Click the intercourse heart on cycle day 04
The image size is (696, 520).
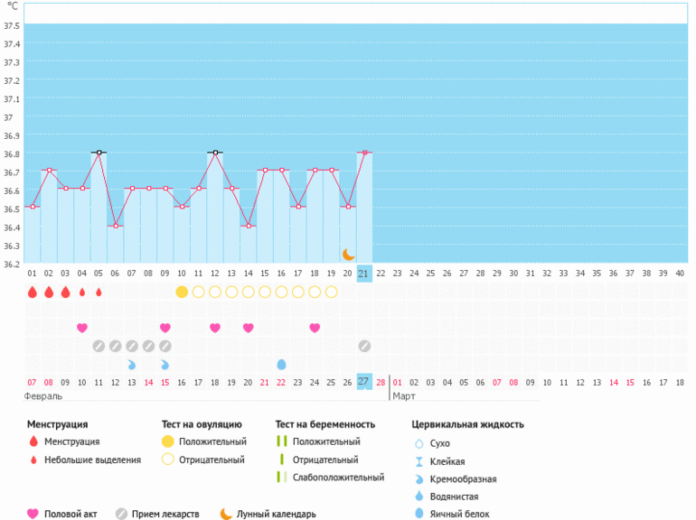point(82,328)
